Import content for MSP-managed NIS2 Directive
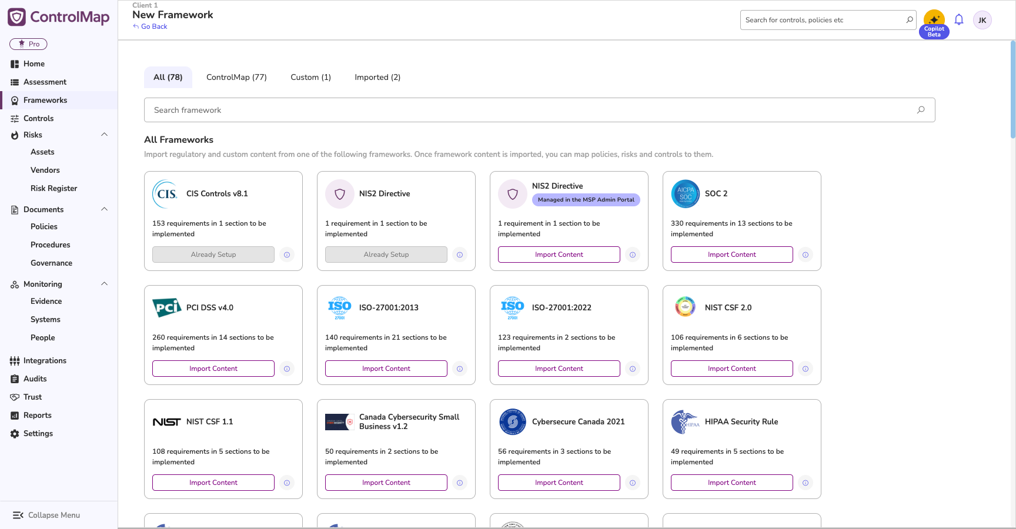 click(559, 255)
